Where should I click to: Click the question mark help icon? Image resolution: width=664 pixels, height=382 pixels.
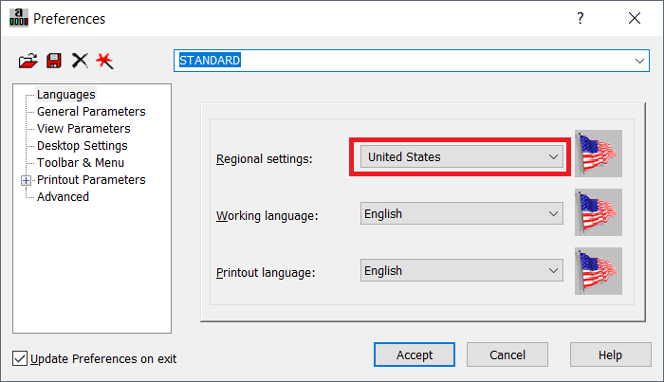pos(581,18)
